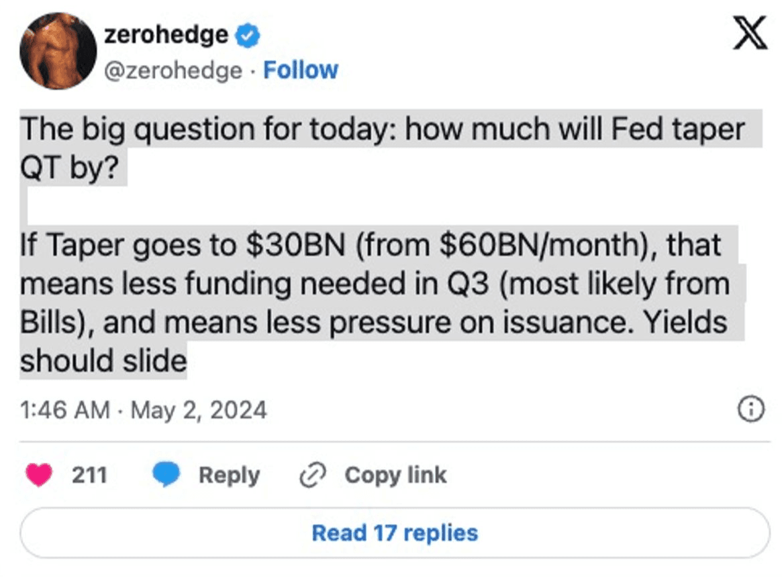Follow the zerohedge account
Image resolution: width=782 pixels, height=577 pixels.
[x=300, y=70]
